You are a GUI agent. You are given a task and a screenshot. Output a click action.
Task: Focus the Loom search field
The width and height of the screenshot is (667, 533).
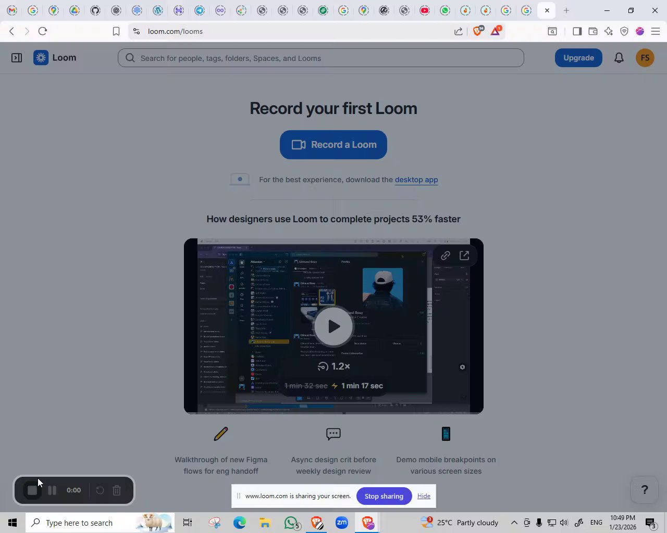[x=321, y=58]
